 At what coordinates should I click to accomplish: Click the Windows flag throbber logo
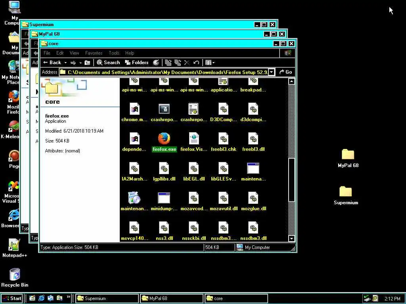[288, 53]
